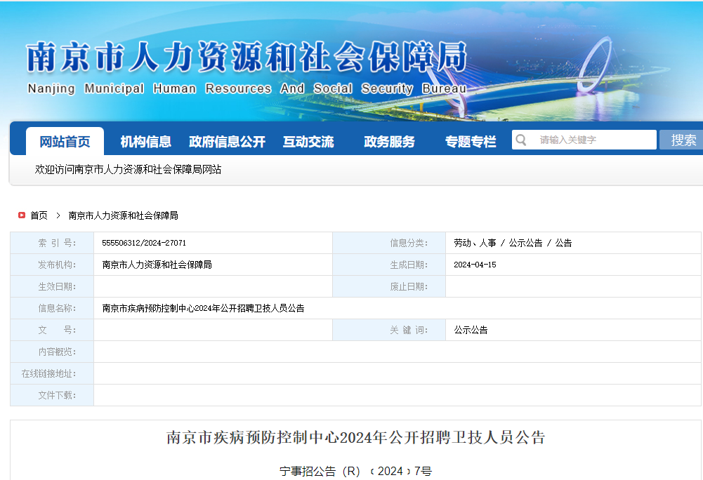
Task: Open the 专题专栏 menu
Action: click(x=471, y=142)
